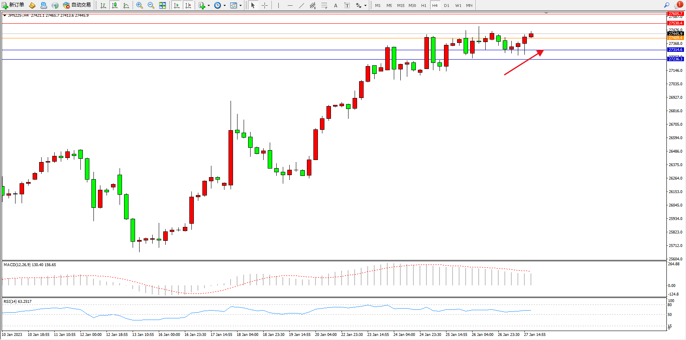Viewport: 686px width, 340px height.
Task: Tile chart windows with grid icon
Action: point(162,5)
